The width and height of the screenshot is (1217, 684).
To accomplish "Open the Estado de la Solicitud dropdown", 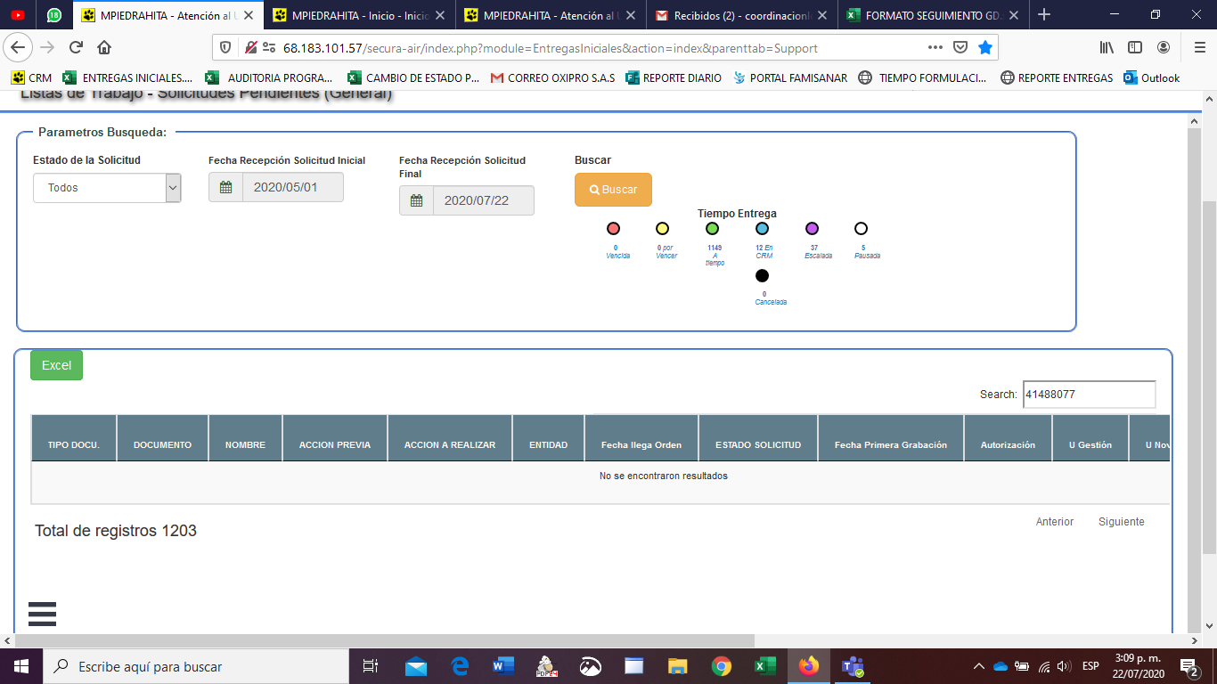I will click(x=107, y=188).
